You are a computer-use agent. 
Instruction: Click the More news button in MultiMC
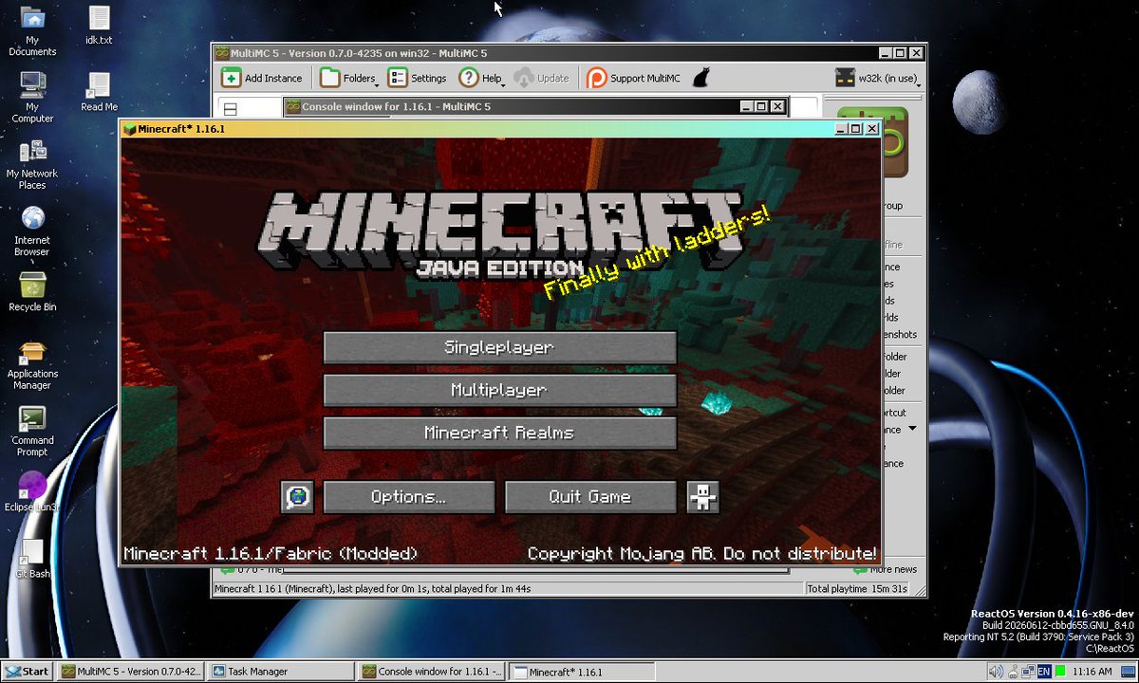886,569
